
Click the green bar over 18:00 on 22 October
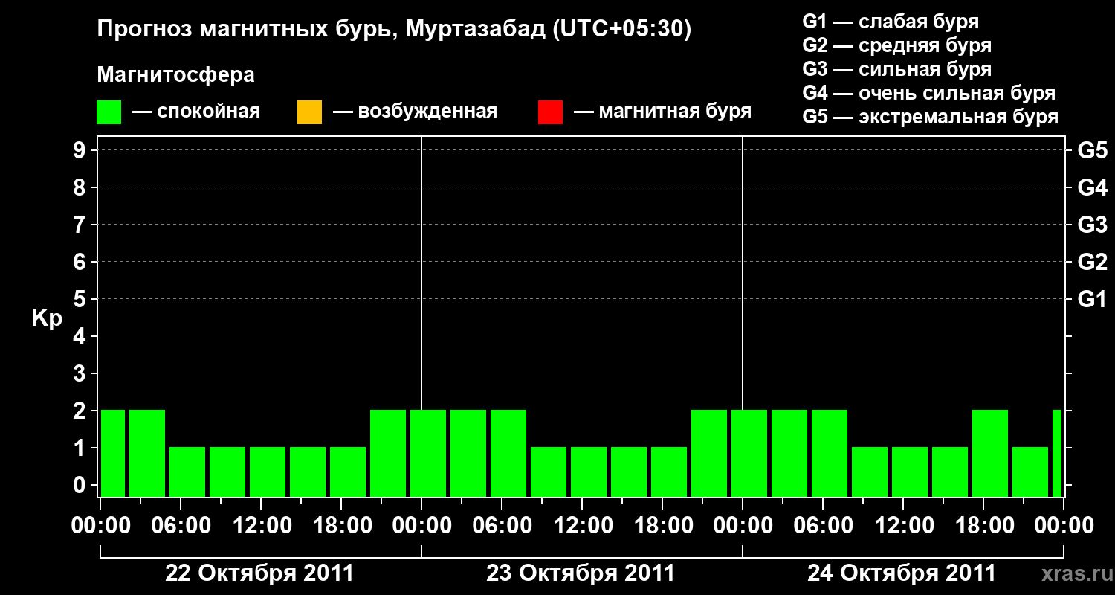point(348,472)
